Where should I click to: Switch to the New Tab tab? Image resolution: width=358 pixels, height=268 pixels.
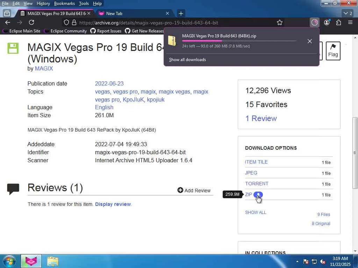[x=134, y=14]
